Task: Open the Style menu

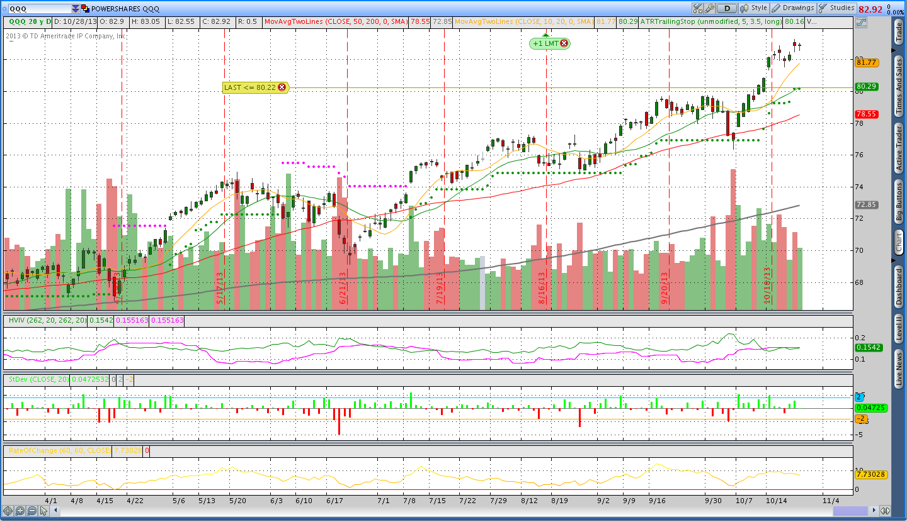Action: pyautogui.click(x=754, y=8)
